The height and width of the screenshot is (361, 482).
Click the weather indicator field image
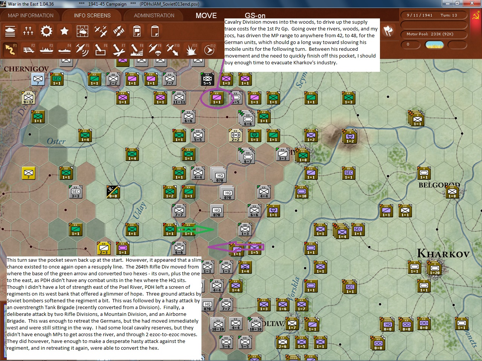coord(434,45)
